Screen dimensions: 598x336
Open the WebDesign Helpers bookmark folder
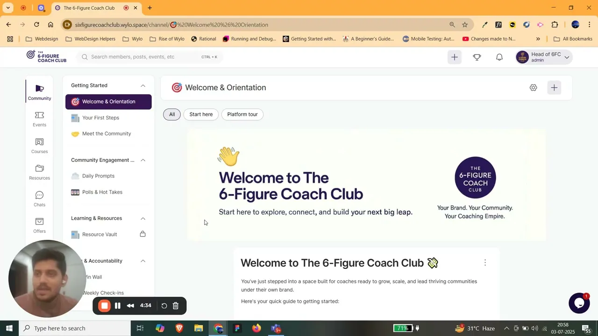(x=90, y=39)
